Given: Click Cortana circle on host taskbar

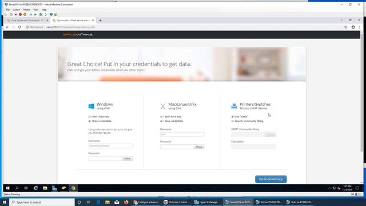Looking at the screenshot, I should point(79,202).
